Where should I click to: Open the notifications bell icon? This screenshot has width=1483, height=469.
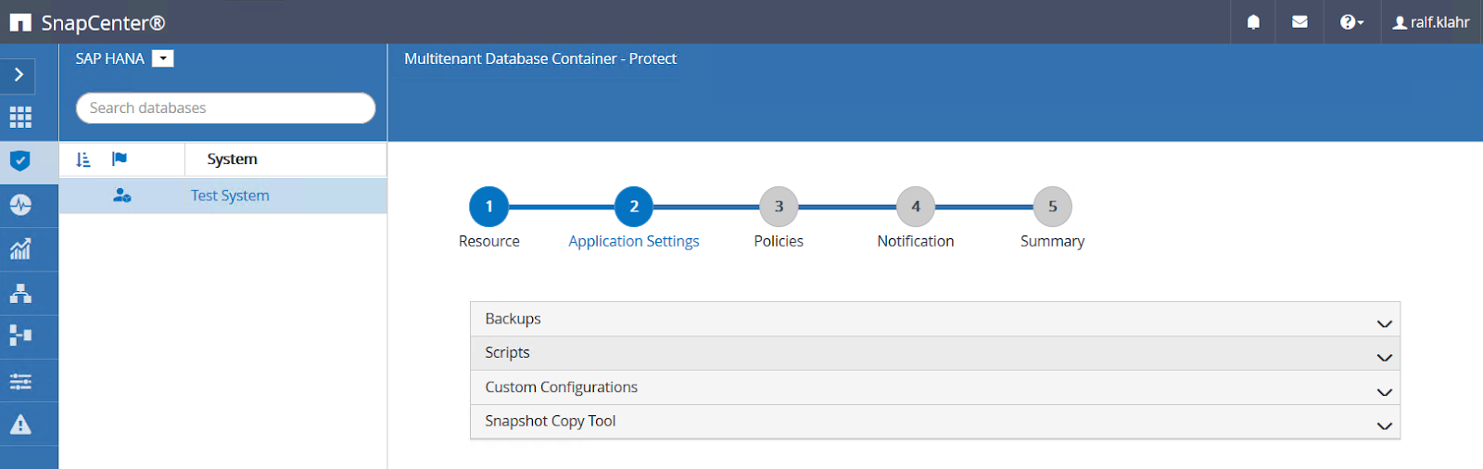1253,22
